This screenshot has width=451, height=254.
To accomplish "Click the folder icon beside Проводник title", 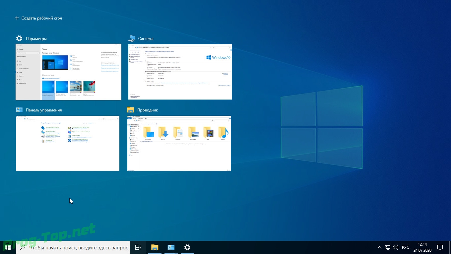I will pos(131,110).
